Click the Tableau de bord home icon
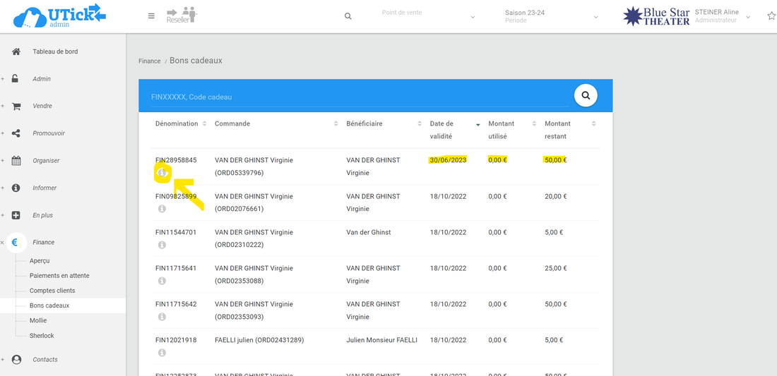 (16, 51)
